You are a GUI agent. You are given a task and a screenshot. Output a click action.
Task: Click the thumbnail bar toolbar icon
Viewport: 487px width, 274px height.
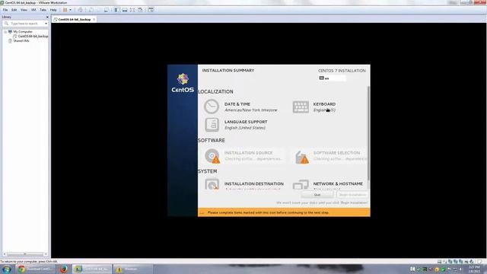125,10
